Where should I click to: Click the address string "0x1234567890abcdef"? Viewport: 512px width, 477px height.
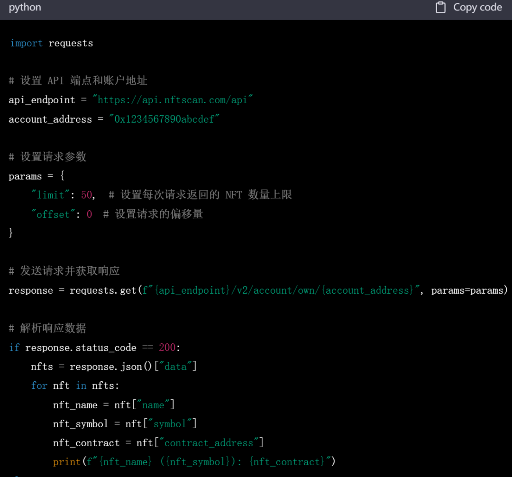coord(164,119)
